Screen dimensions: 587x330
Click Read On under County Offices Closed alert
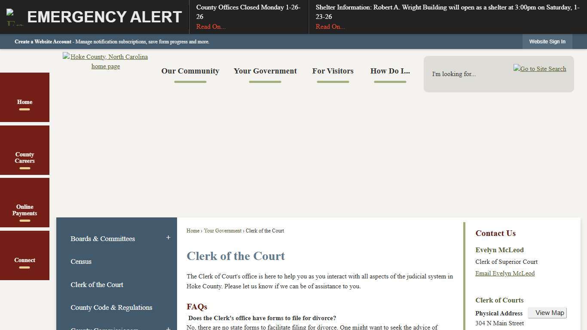click(211, 26)
